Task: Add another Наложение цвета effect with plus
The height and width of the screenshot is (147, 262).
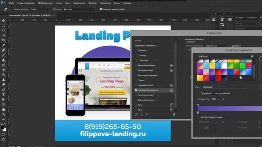Action: [x=172, y=85]
